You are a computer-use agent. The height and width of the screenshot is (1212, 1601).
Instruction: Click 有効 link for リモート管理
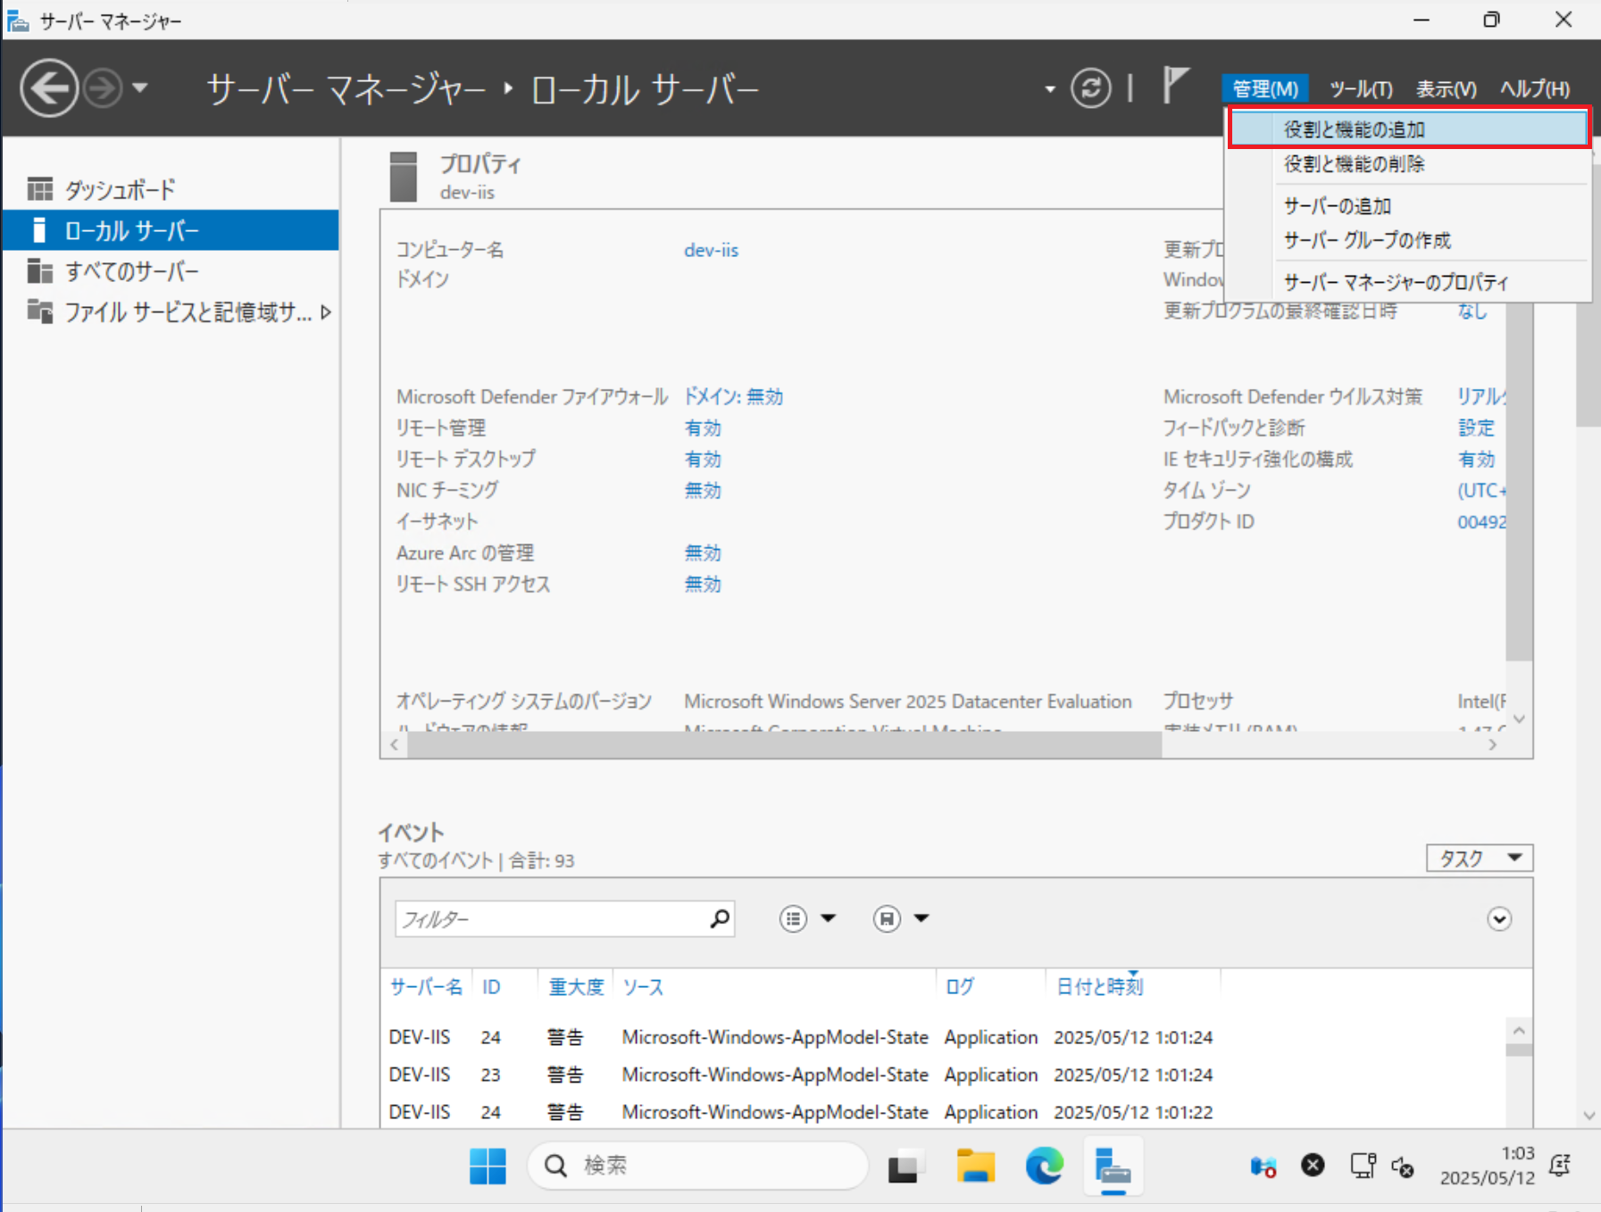tap(703, 428)
